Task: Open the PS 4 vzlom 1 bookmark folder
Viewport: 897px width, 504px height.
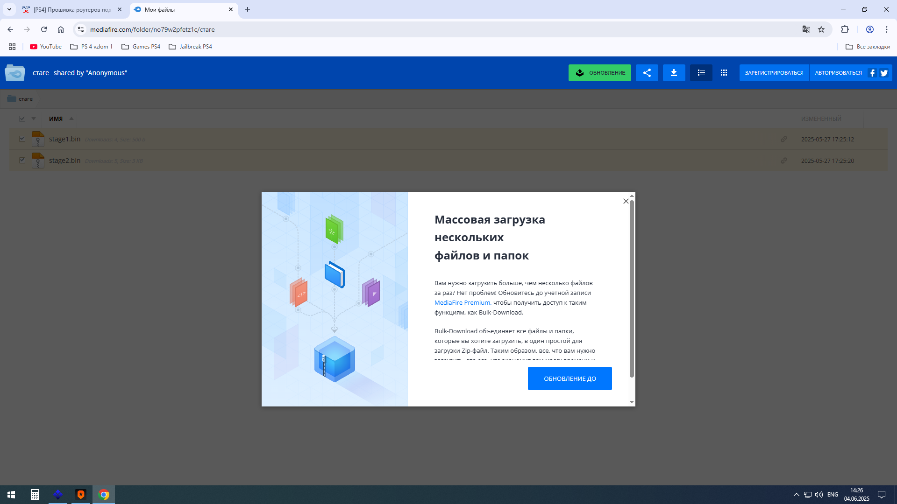Action: click(92, 47)
